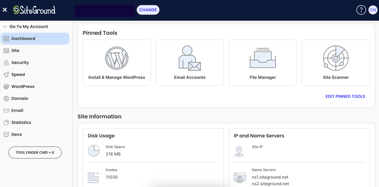Select the ns2.siteground.net name server
The height and width of the screenshot is (187, 379).
[270, 184]
